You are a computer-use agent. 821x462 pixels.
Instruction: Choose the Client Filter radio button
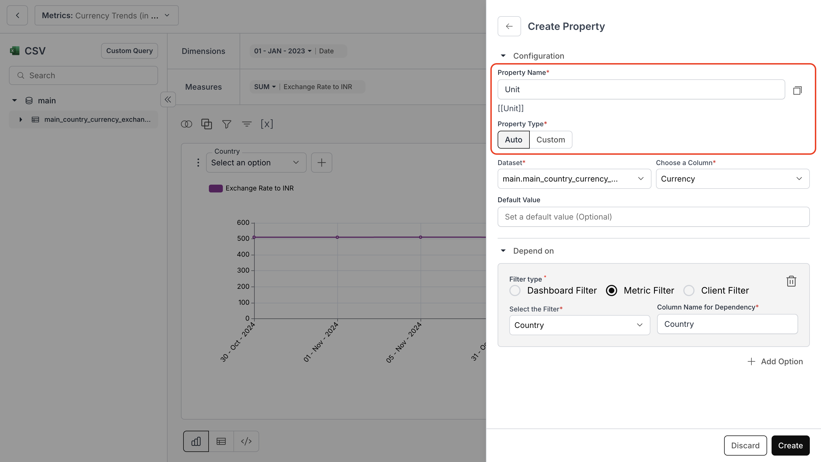pyautogui.click(x=689, y=290)
